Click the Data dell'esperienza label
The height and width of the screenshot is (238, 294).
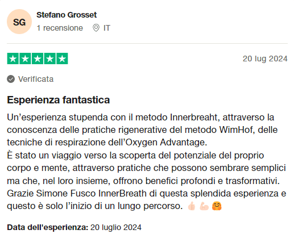pos(48,227)
